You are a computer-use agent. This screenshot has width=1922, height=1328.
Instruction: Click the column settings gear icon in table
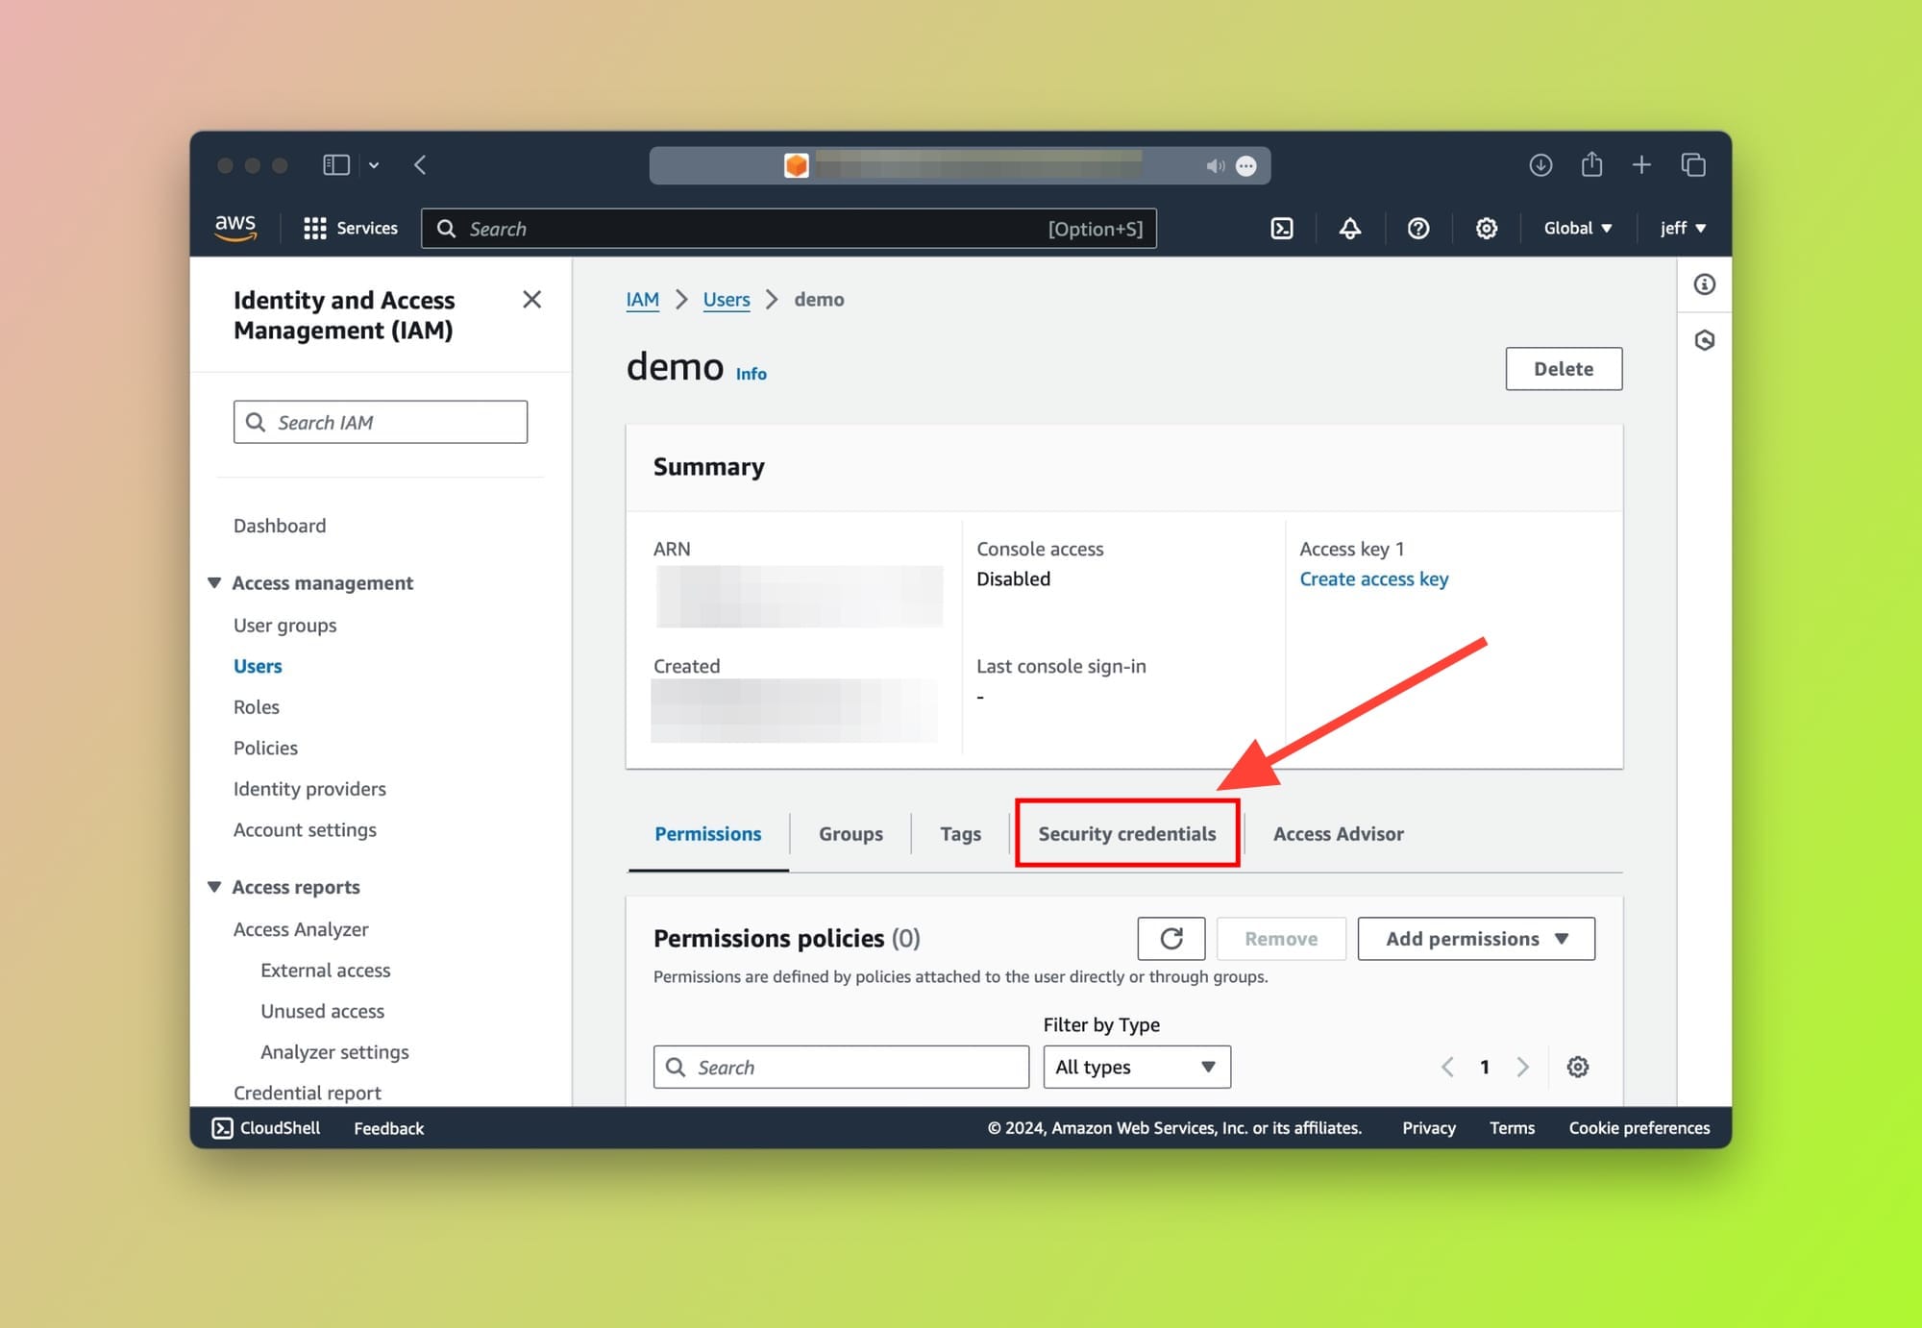(x=1577, y=1067)
